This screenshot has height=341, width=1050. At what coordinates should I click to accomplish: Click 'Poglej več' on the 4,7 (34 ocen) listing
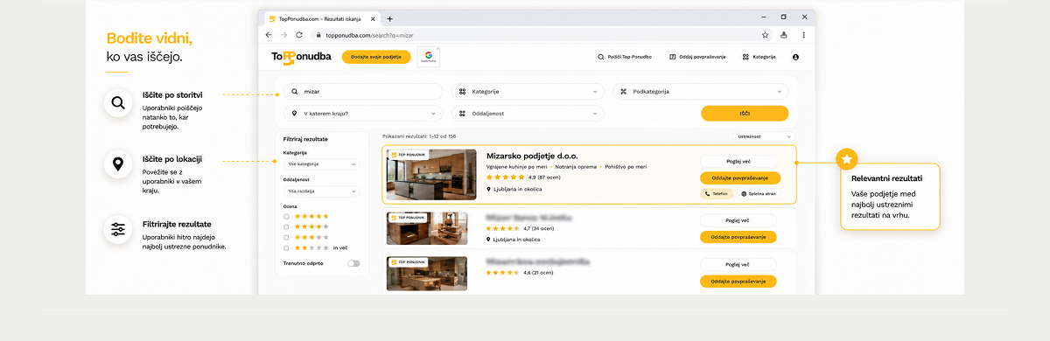[x=738, y=220]
